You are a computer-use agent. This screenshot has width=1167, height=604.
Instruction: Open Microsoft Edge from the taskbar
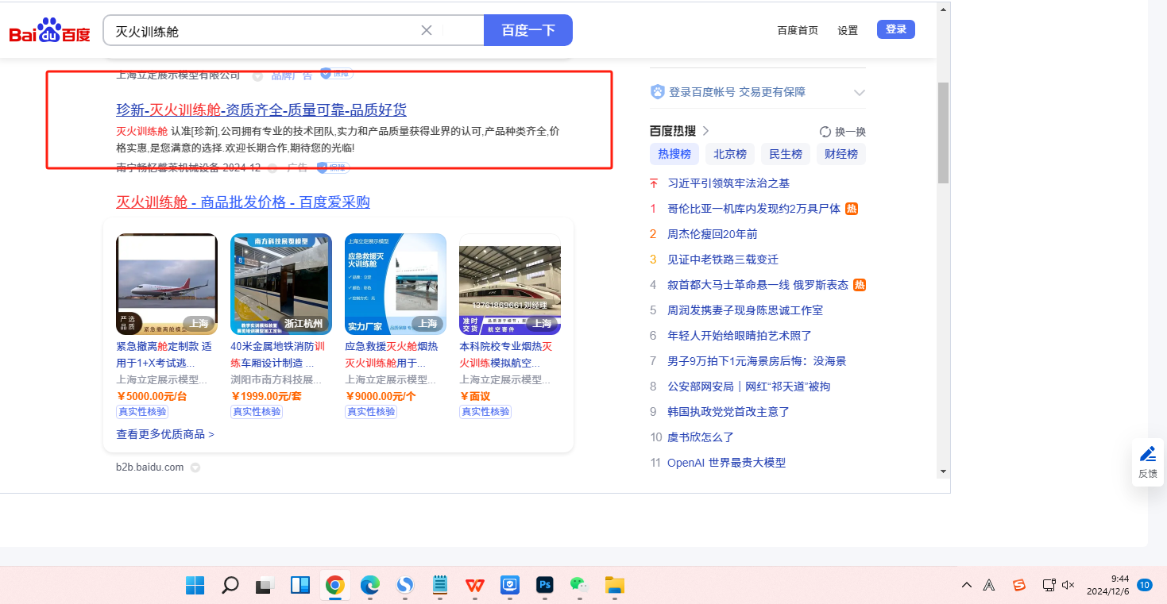(x=370, y=586)
